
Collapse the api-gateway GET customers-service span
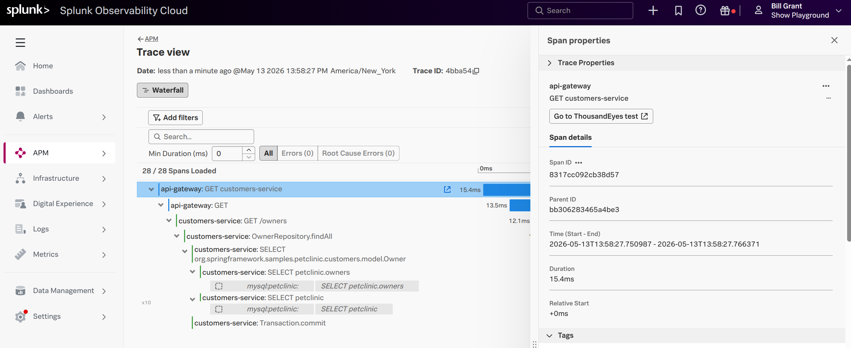151,189
